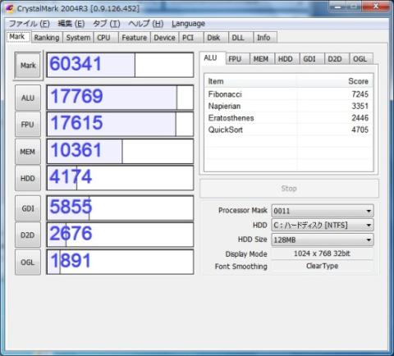Switch to the Device tab
Image resolution: width=394 pixels, height=356 pixels.
pyautogui.click(x=164, y=38)
